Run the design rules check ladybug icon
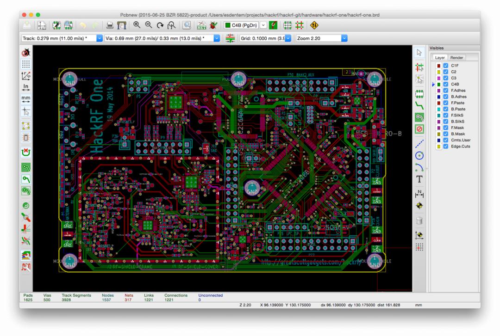This screenshot has height=336, width=500. pyautogui.click(x=213, y=25)
